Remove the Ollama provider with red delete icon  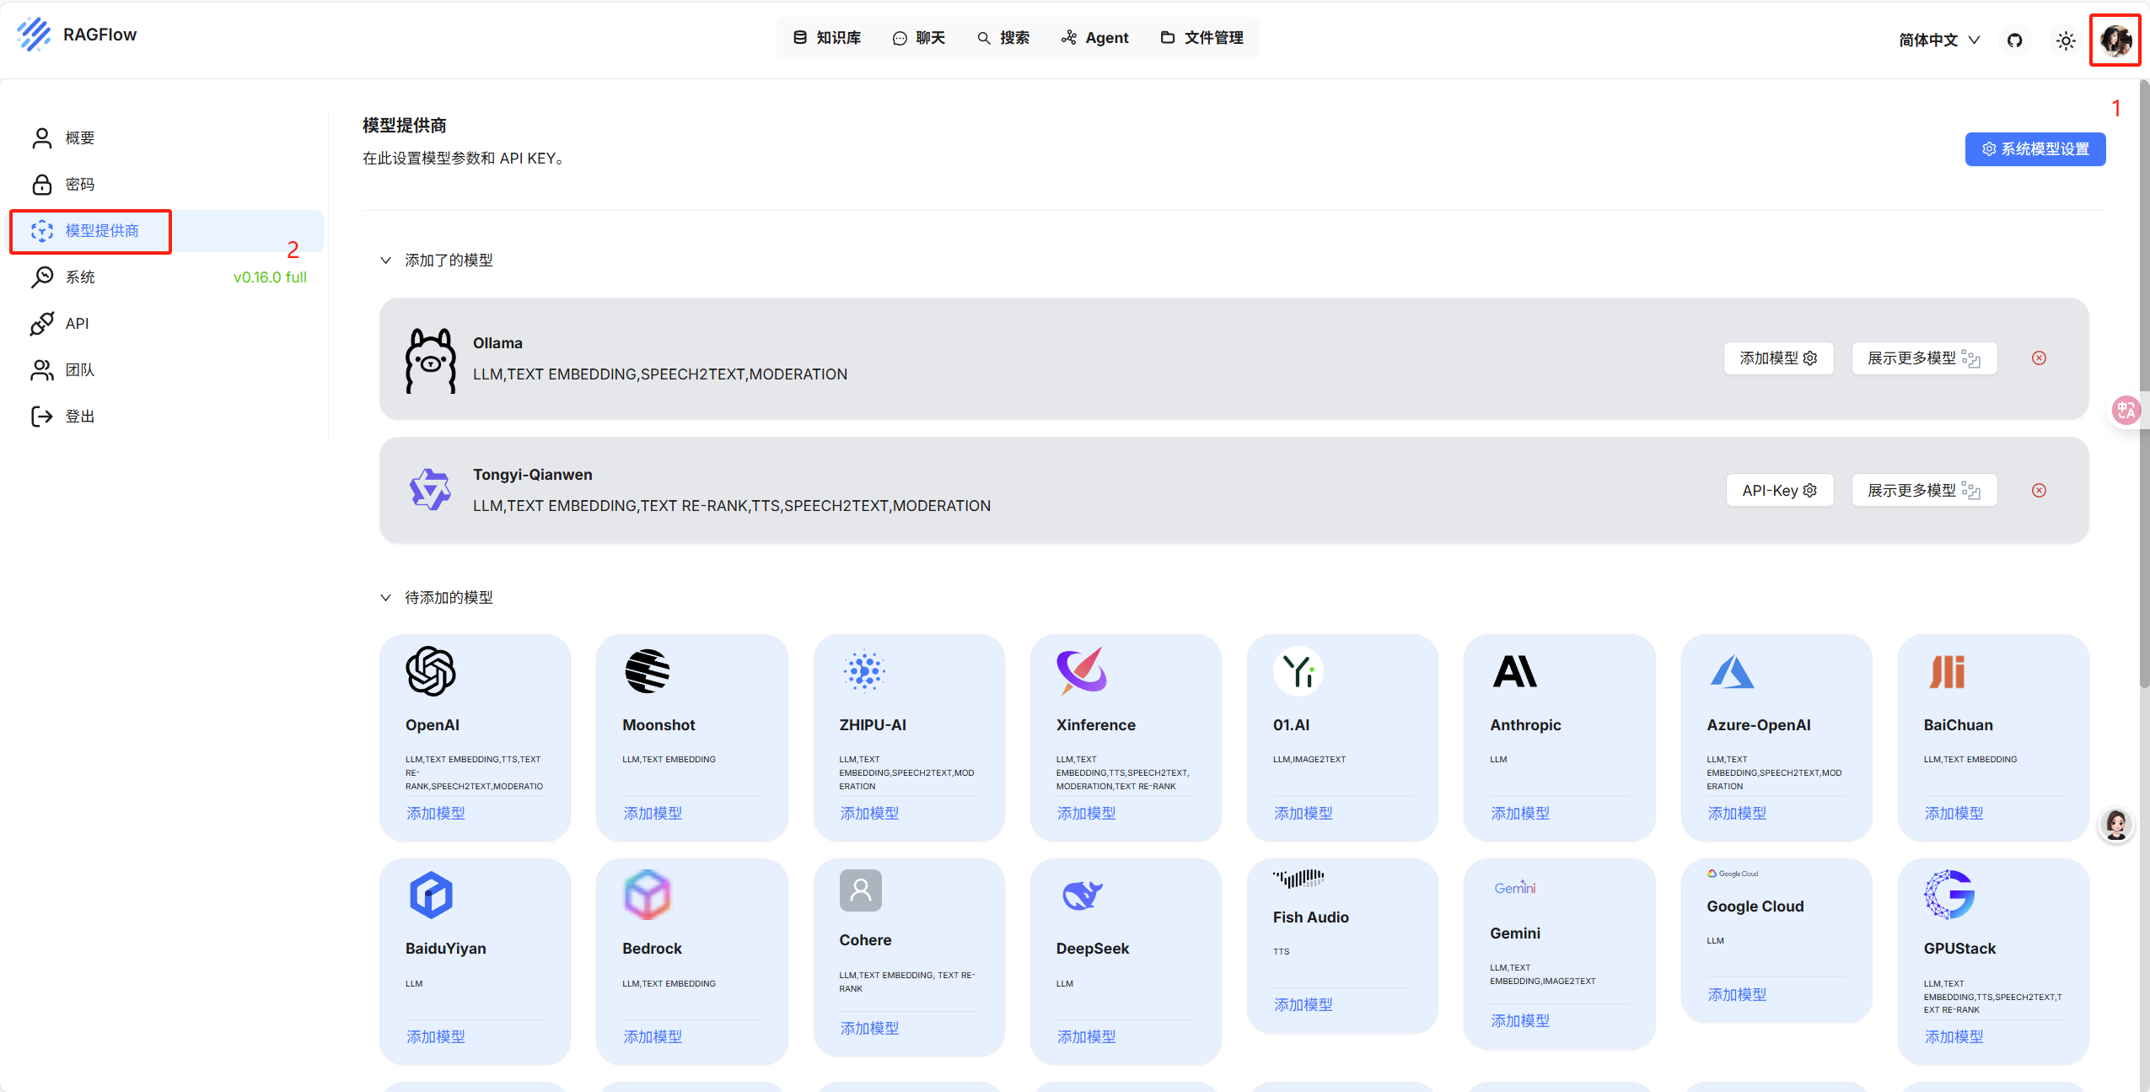[x=2039, y=358]
